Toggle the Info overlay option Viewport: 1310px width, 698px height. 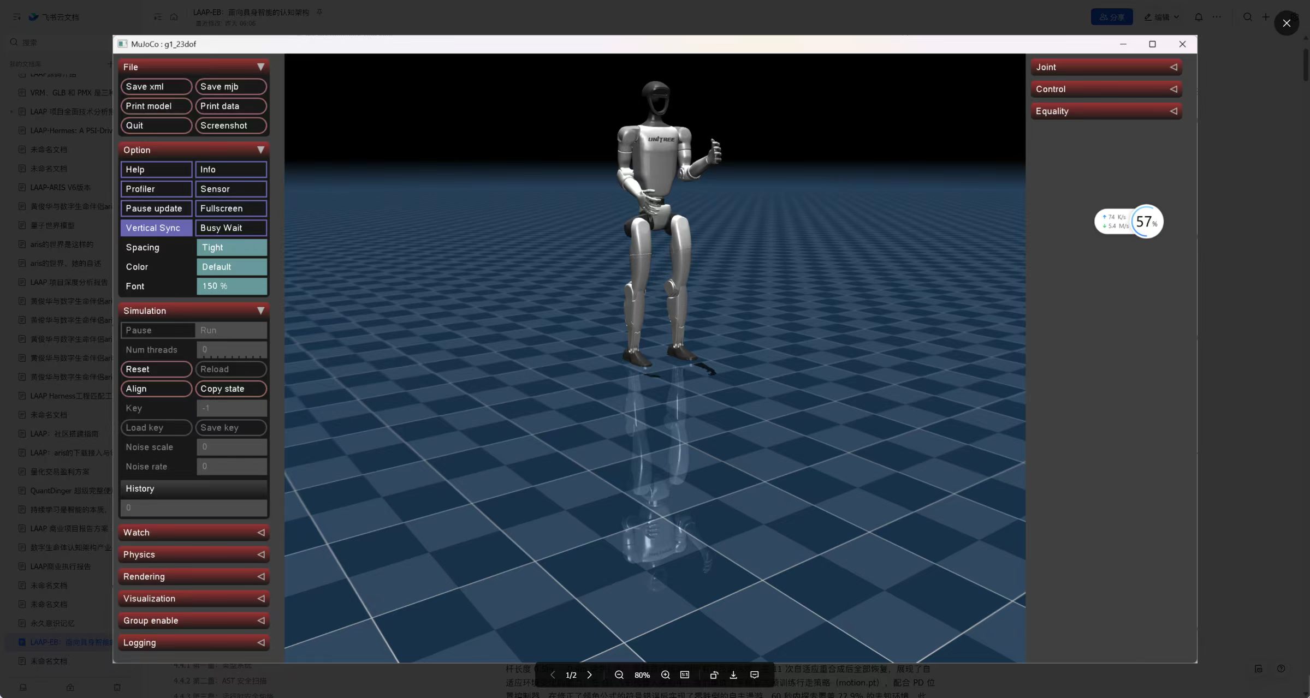(x=231, y=169)
